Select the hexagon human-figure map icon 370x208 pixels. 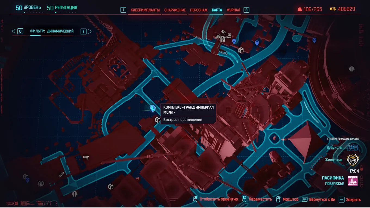[x=41, y=184]
